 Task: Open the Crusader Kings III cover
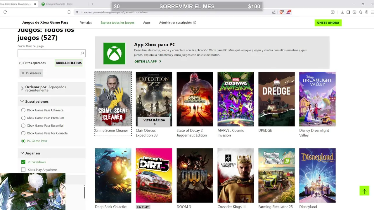[236, 175]
